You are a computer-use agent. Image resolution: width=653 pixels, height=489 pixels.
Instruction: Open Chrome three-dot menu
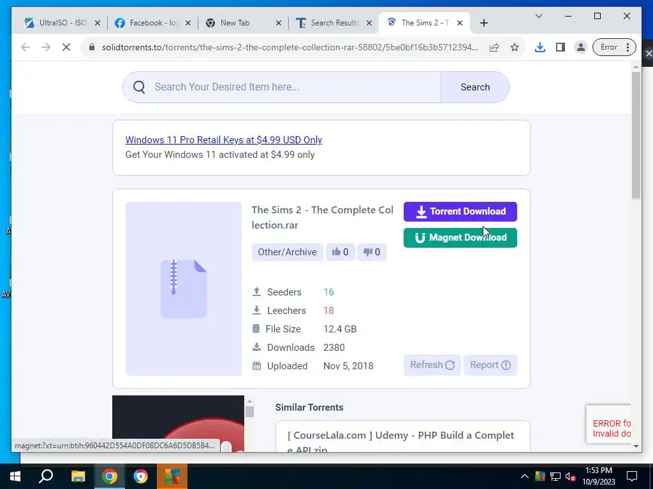point(628,47)
